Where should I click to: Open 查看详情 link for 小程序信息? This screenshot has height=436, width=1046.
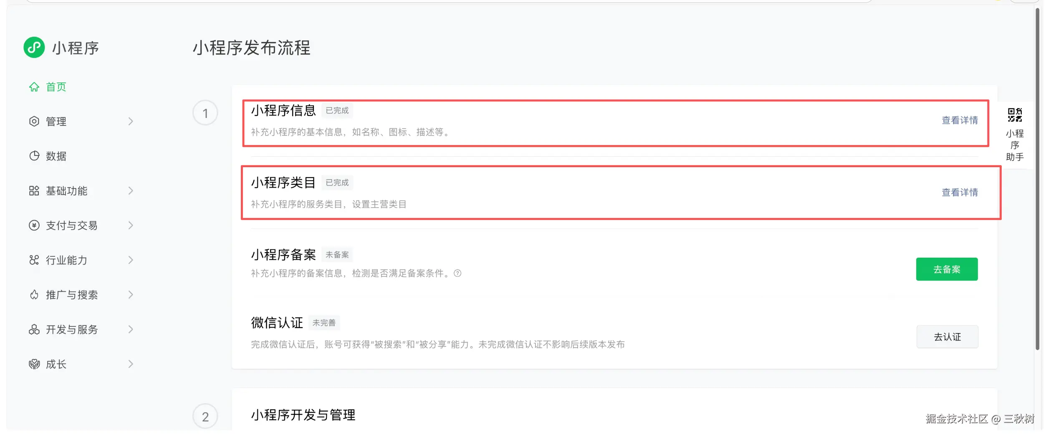tap(959, 120)
